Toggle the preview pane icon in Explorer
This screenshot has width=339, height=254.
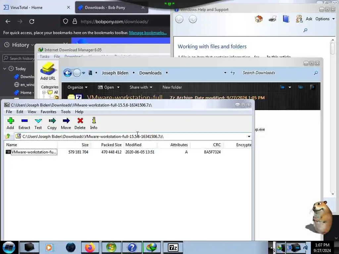[301, 87]
